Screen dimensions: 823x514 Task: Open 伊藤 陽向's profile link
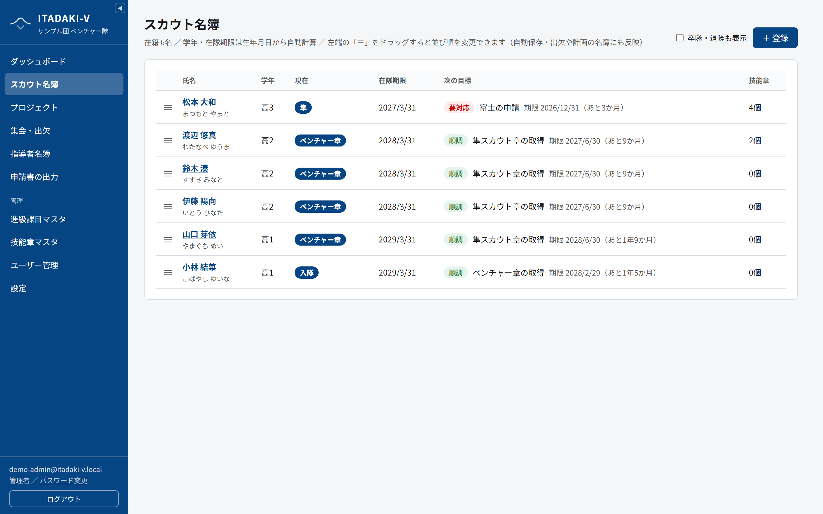coord(199,201)
